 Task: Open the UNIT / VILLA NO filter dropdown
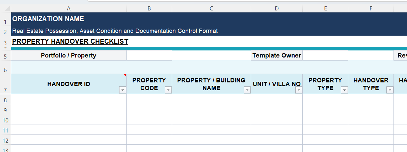(x=299, y=90)
